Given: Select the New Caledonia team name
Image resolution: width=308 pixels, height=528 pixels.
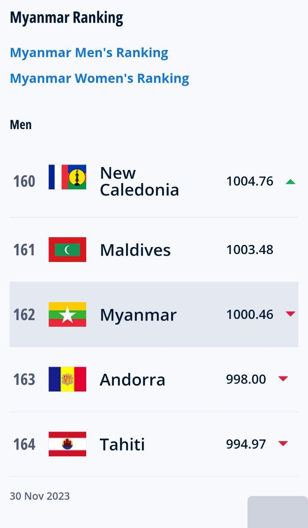Looking at the screenshot, I should 139,181.
